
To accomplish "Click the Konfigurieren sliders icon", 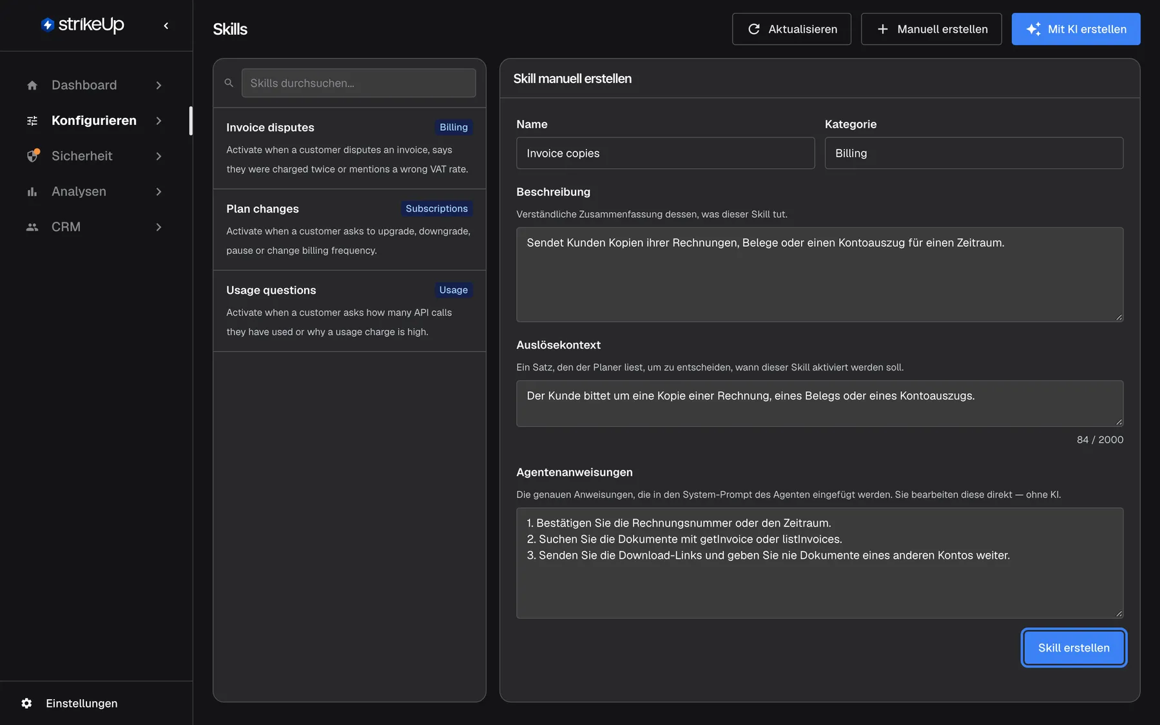I will click(x=32, y=121).
